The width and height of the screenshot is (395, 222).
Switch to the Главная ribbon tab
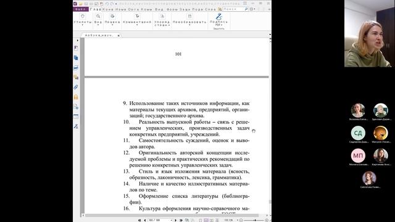coord(96,9)
